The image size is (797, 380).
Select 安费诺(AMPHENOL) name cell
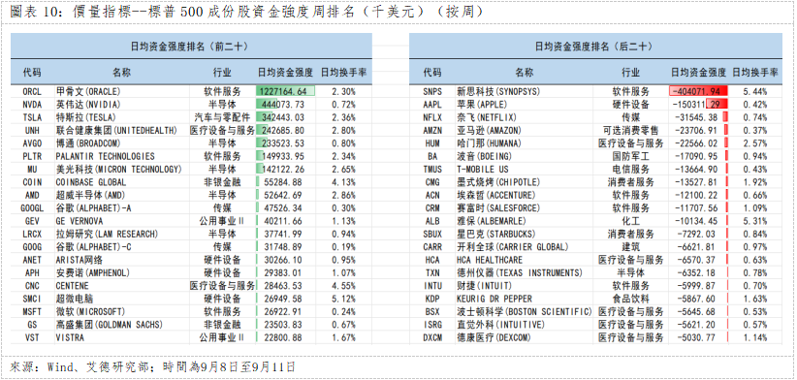click(x=92, y=272)
